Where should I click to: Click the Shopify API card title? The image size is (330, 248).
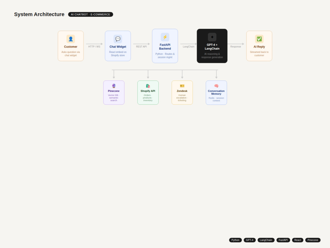[148, 91]
